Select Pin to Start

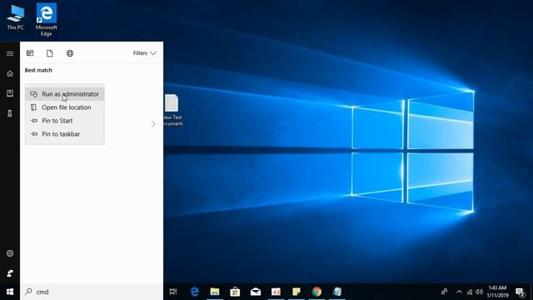click(65, 120)
